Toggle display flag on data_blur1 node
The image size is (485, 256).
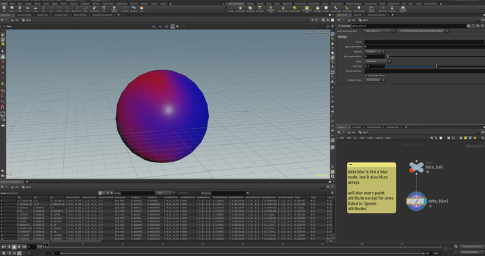pos(425,201)
